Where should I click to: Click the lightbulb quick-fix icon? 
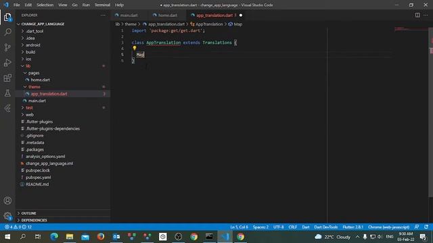point(135,48)
